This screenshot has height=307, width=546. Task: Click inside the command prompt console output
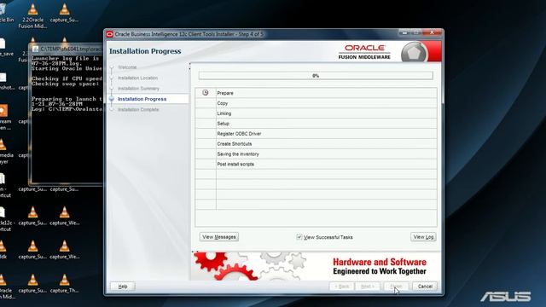[x=67, y=119]
